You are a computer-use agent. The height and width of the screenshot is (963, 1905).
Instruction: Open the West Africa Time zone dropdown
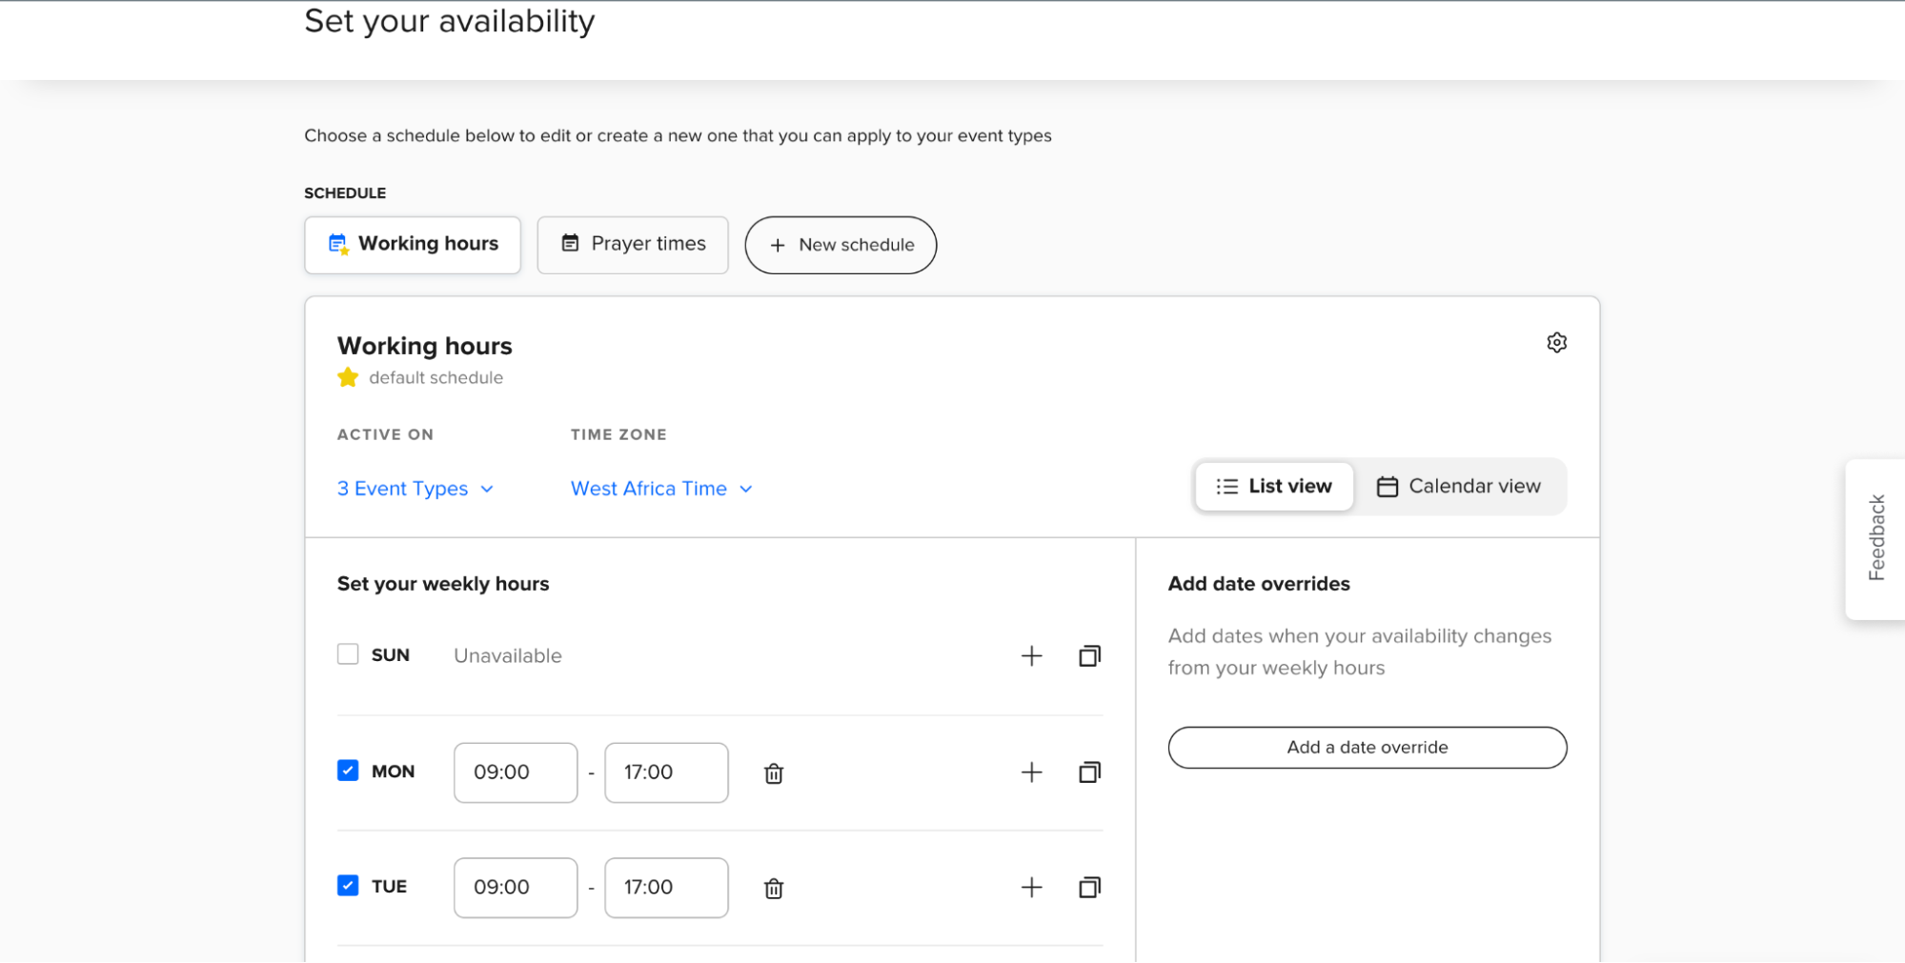coord(661,489)
